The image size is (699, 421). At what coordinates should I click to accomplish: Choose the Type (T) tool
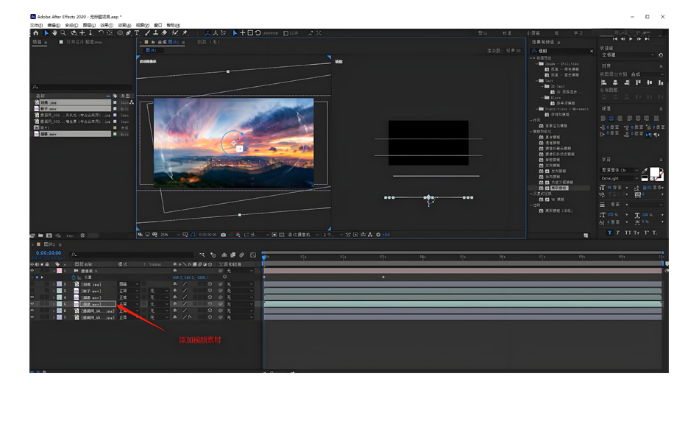(136, 33)
